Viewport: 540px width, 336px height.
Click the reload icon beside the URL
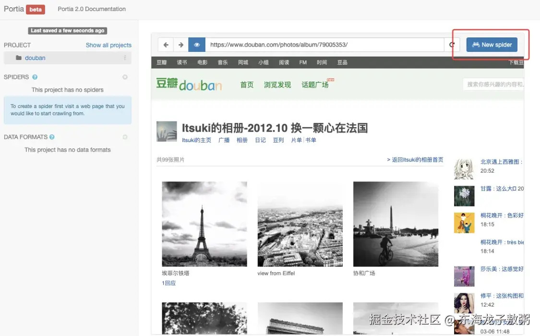click(x=452, y=45)
